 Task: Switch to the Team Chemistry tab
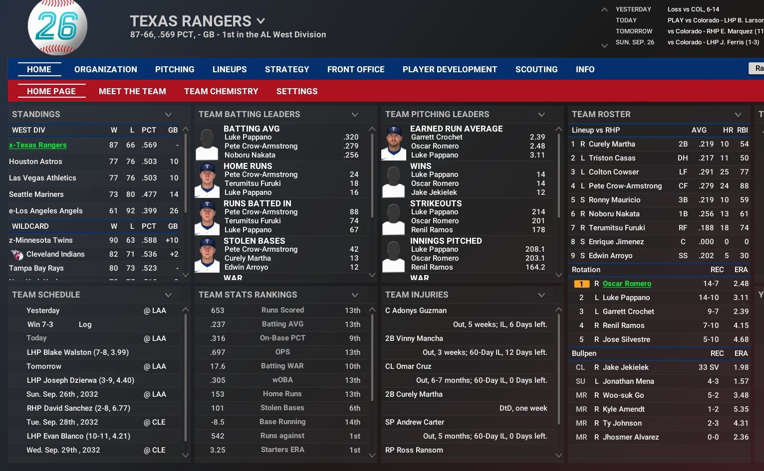(221, 91)
